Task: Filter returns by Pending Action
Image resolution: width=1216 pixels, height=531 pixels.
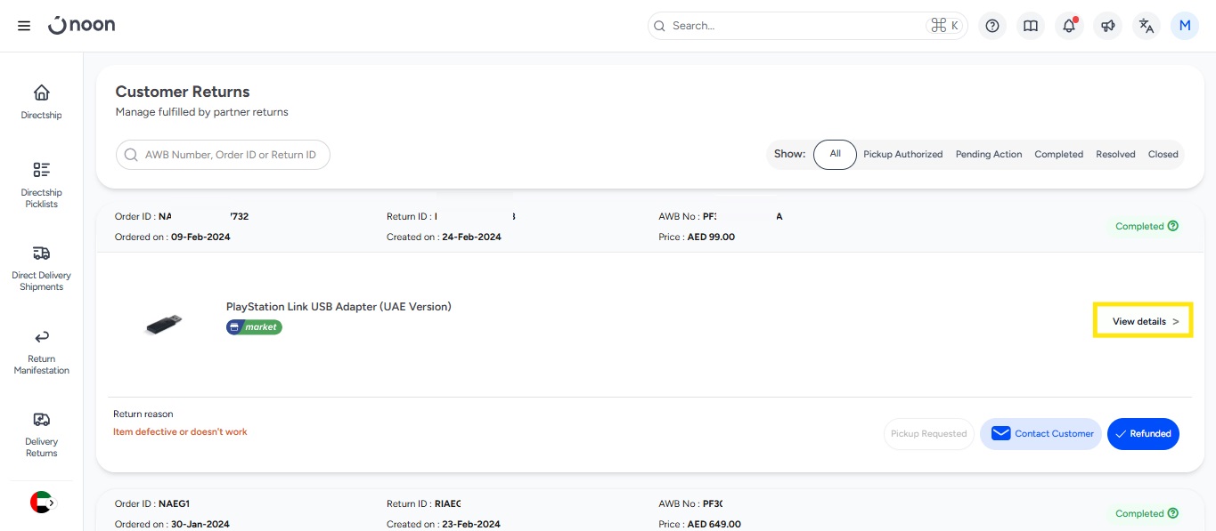Action: [x=988, y=155]
